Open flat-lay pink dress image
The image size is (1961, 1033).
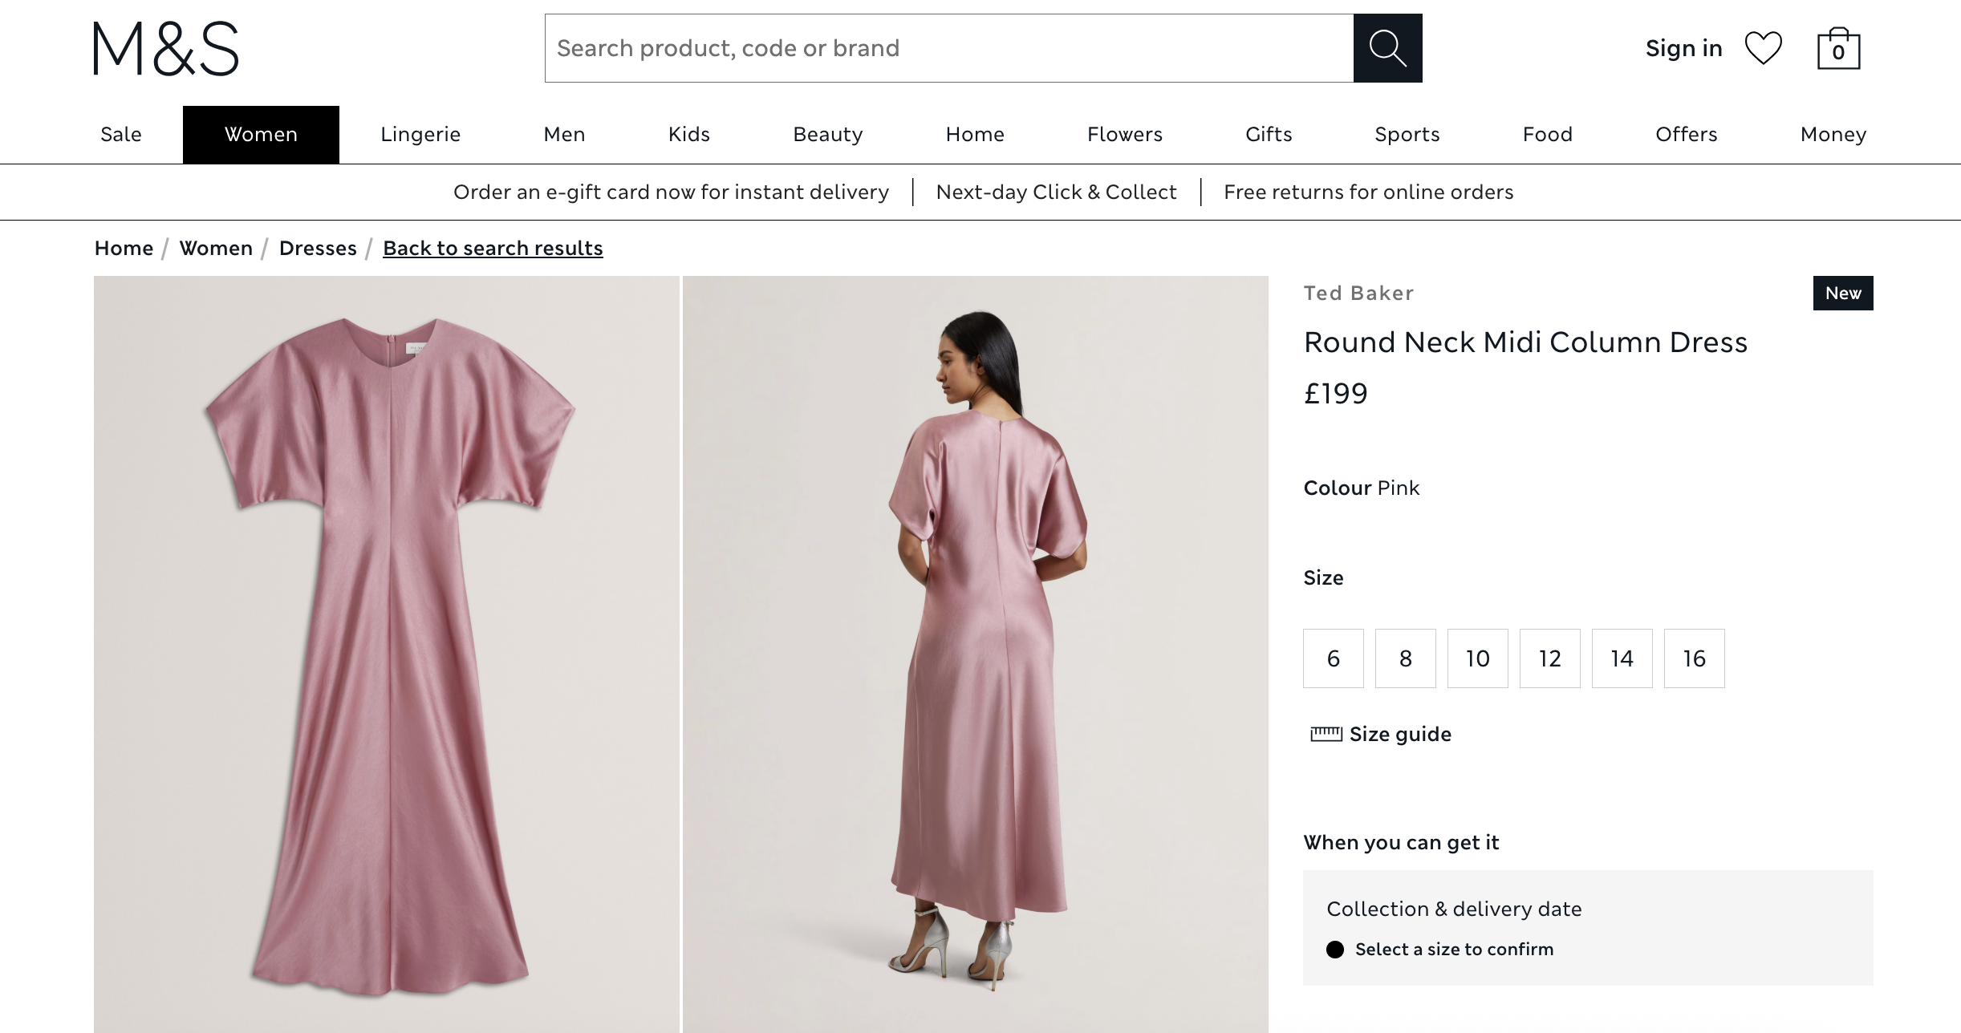(387, 654)
